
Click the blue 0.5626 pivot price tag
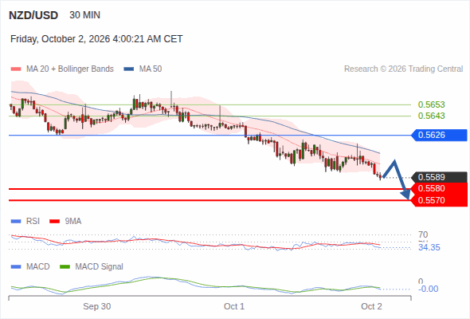439,135
